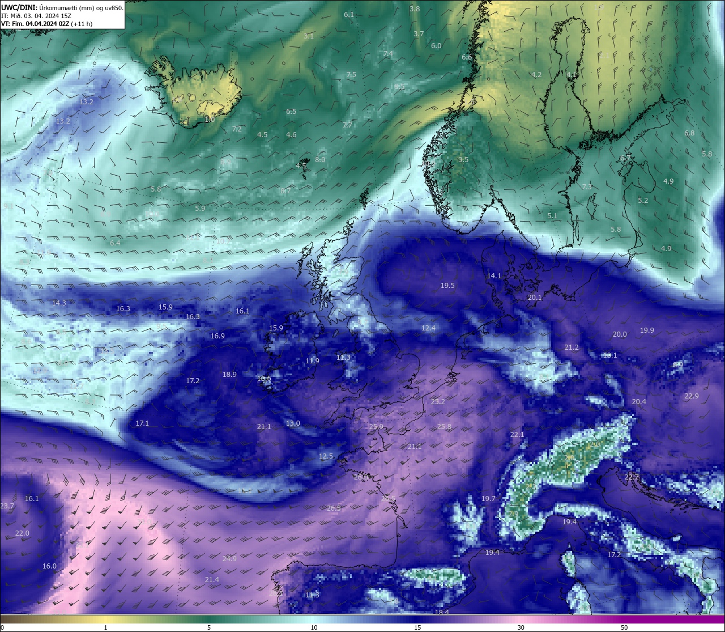Click the 4.2 value over Scandinavia
The height and width of the screenshot is (632, 725).
click(x=536, y=74)
